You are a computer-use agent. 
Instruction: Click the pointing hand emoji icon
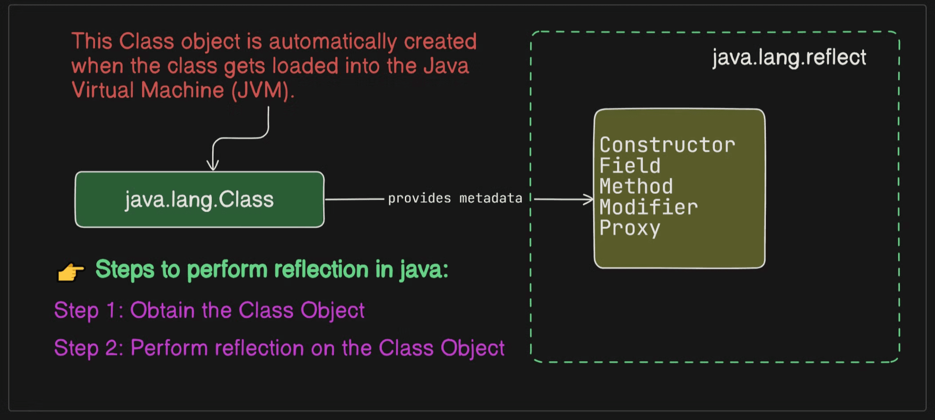click(71, 272)
